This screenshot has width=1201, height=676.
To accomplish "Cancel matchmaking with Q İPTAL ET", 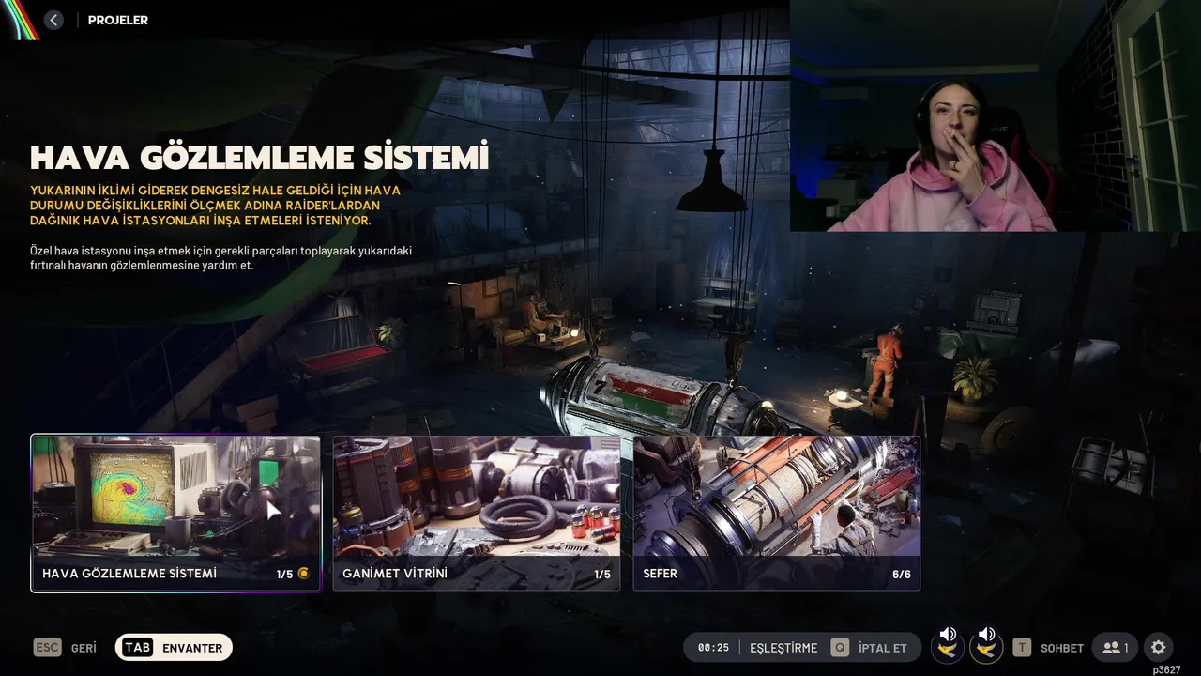I will pyautogui.click(x=869, y=648).
